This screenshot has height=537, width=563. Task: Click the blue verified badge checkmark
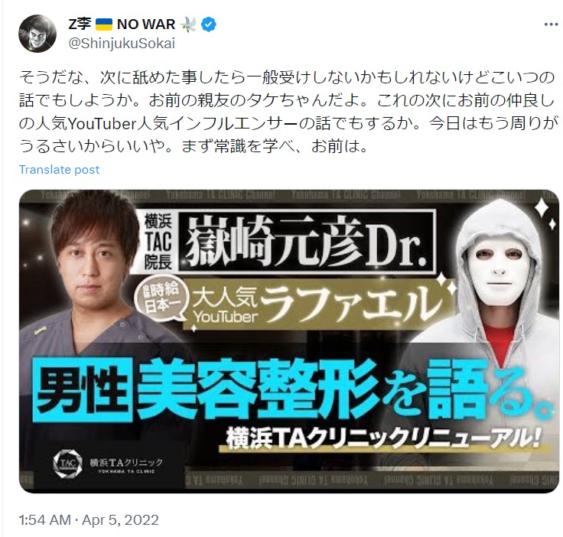(209, 24)
